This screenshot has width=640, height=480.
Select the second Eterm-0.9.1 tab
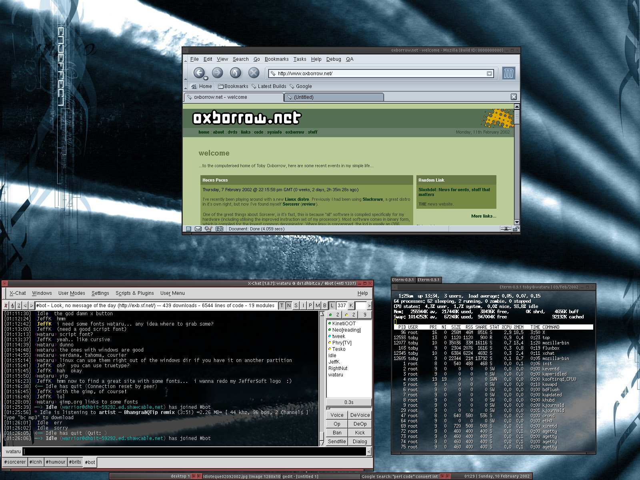click(x=428, y=280)
